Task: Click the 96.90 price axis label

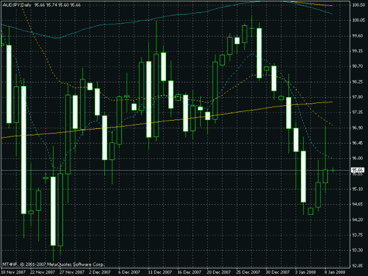Action: (358, 128)
